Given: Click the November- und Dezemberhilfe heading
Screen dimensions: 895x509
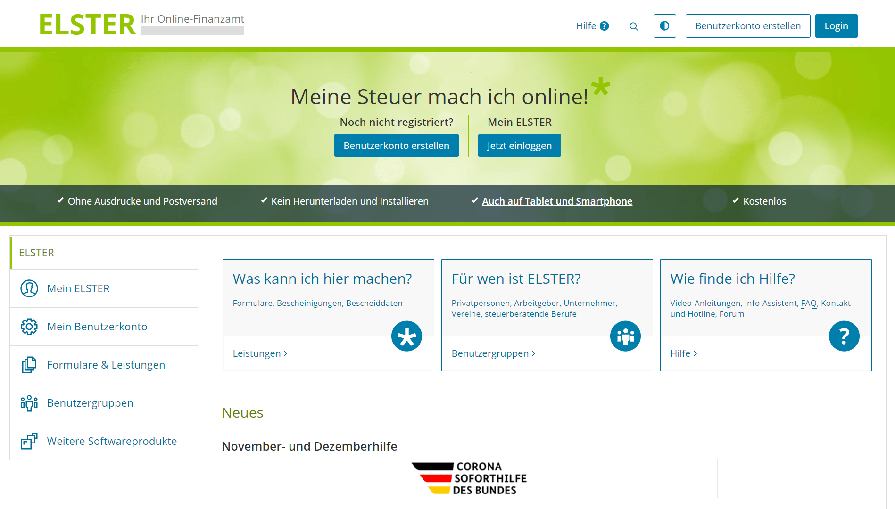Looking at the screenshot, I should pyautogui.click(x=309, y=446).
